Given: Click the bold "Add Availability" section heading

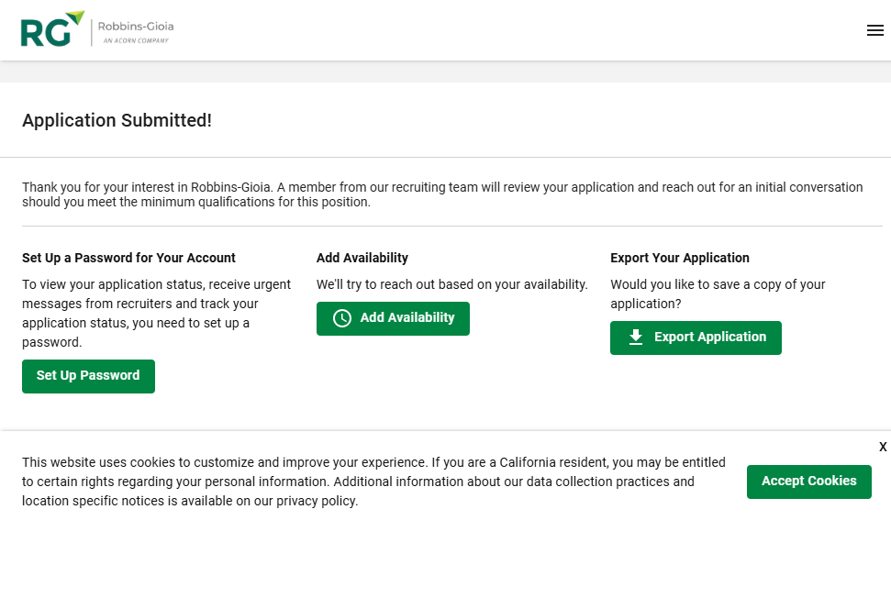Looking at the screenshot, I should 362,258.
